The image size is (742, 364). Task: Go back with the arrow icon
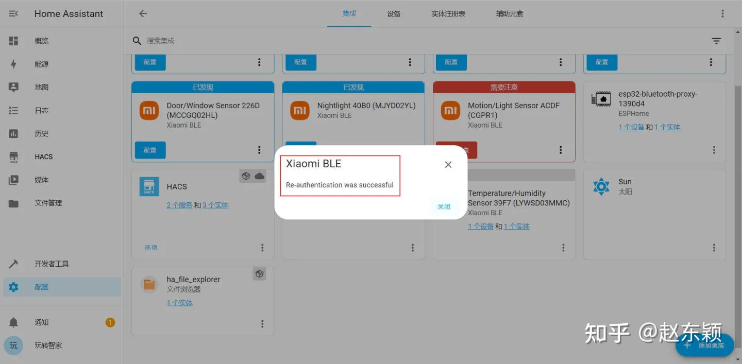click(143, 14)
